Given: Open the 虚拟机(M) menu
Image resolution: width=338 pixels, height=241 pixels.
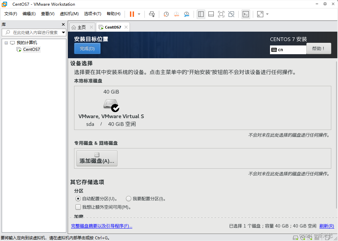Looking at the screenshot, I should 69,14.
